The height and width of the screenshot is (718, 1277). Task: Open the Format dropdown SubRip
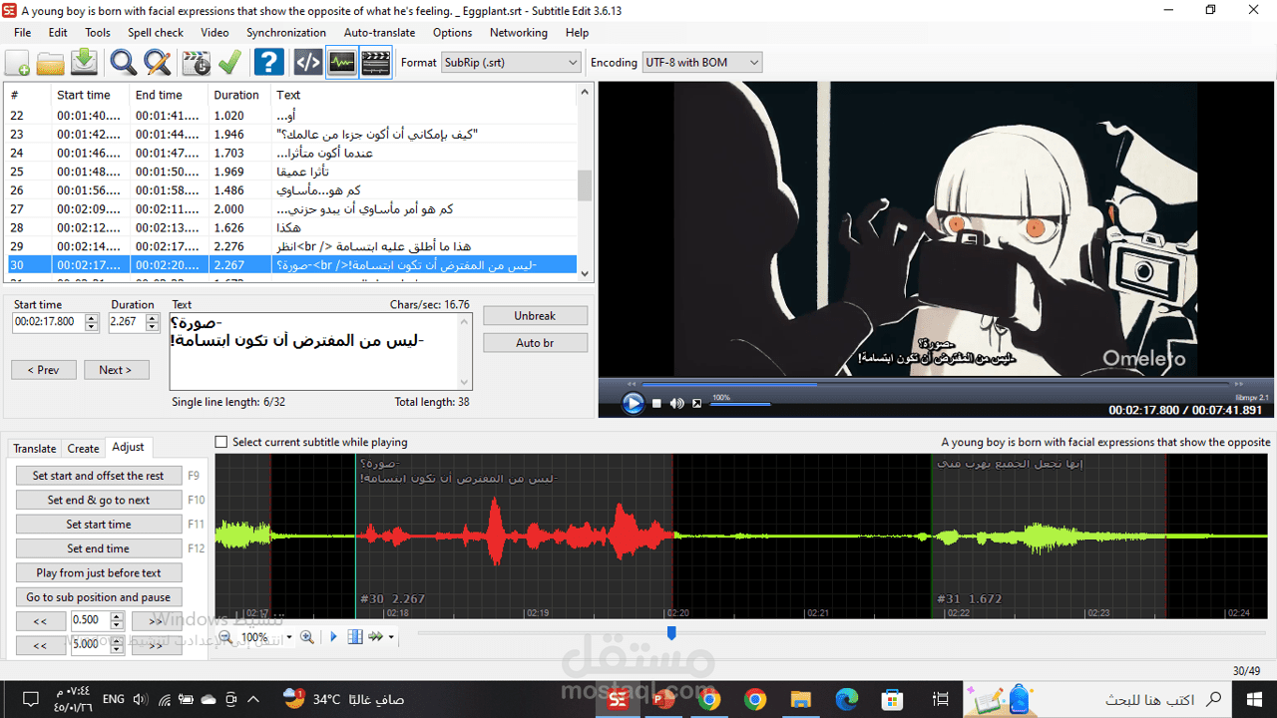511,62
